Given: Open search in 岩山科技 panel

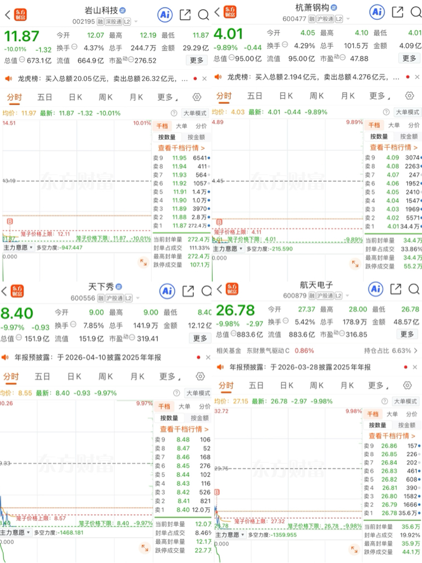Looking at the screenshot, I should 203,15.
